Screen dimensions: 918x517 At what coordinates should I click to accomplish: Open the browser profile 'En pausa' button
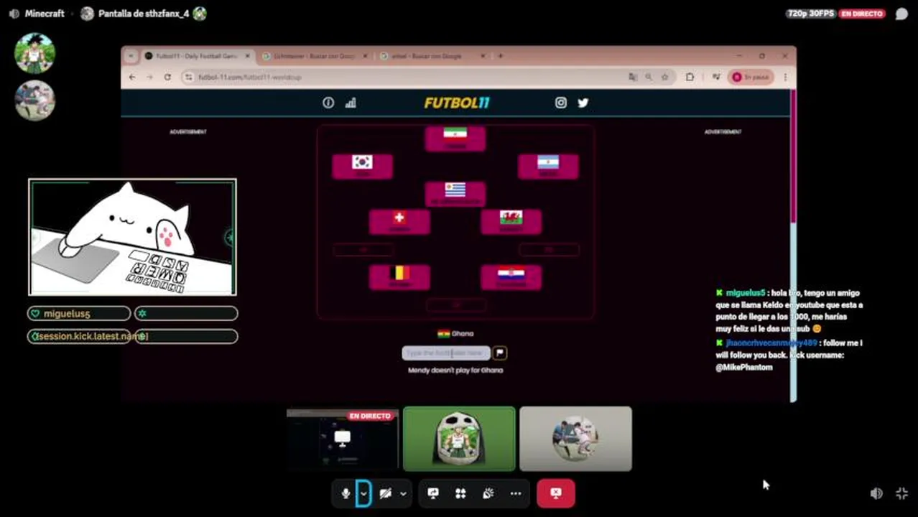tap(751, 77)
